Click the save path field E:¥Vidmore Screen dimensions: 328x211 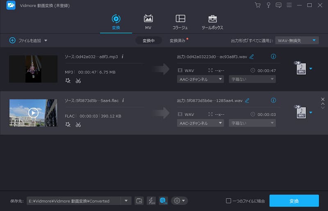(74, 201)
